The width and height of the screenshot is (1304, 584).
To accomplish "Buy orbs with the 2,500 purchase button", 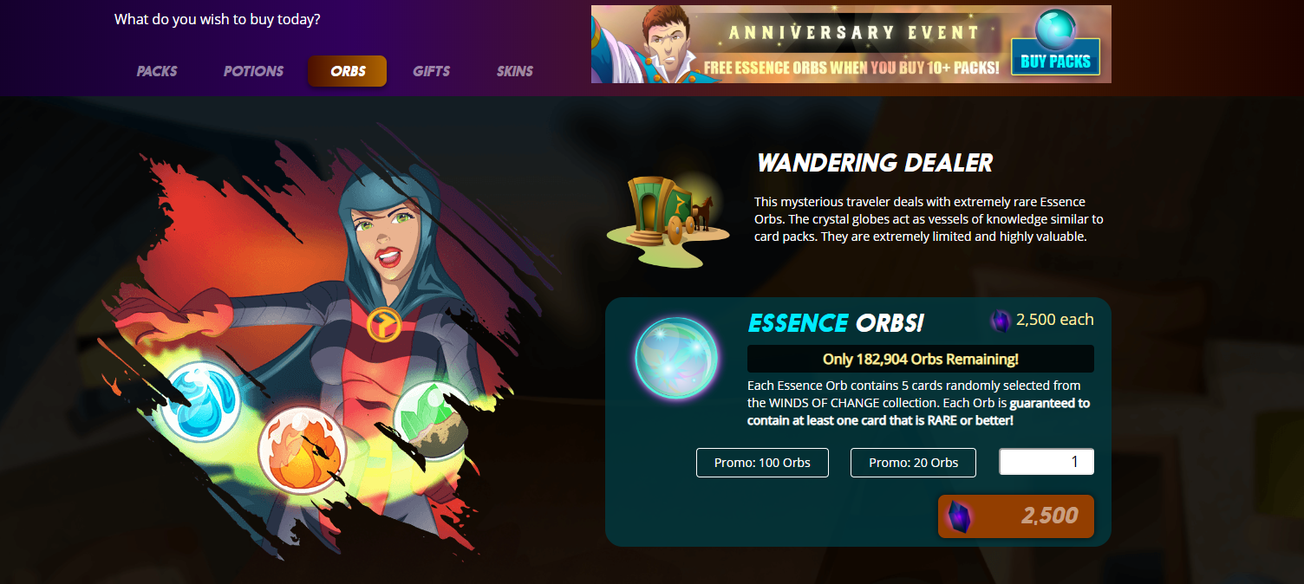I will pos(1016,516).
